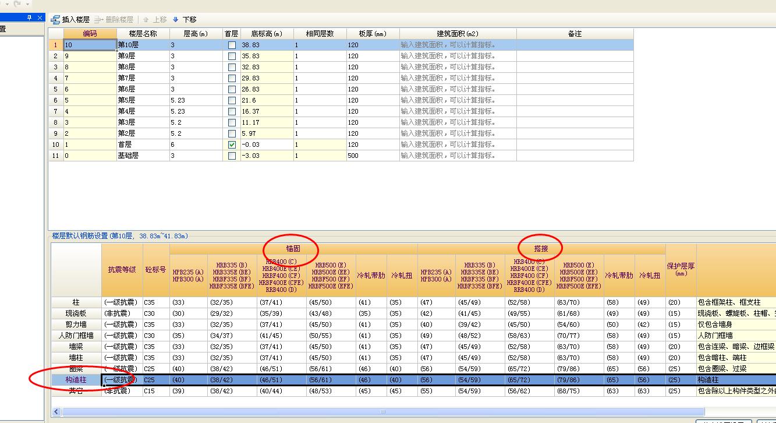Toggle 首层 checkbox for 第5层
This screenshot has width=776, height=423.
click(232, 100)
